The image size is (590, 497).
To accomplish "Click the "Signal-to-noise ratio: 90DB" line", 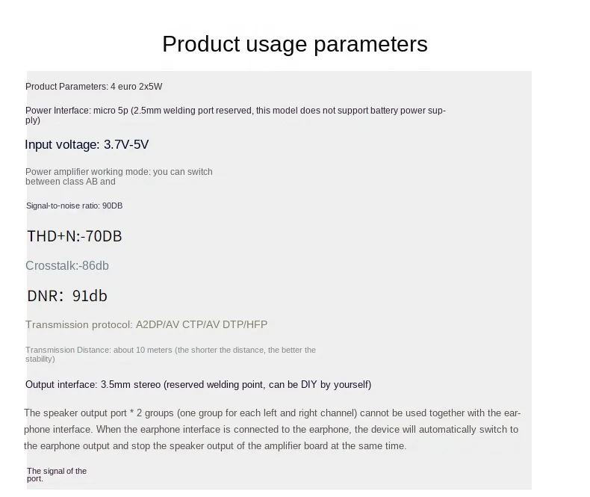I will [74, 206].
